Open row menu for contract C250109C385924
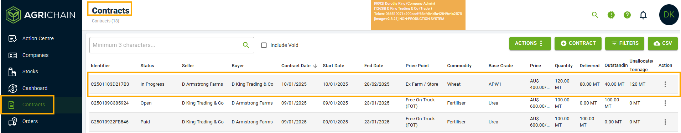 click(x=665, y=103)
